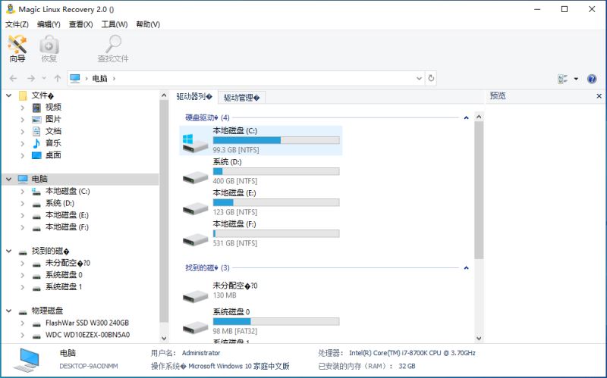Collapse the 电脑 tree node
Image resolution: width=607 pixels, height=378 pixels.
click(x=9, y=179)
